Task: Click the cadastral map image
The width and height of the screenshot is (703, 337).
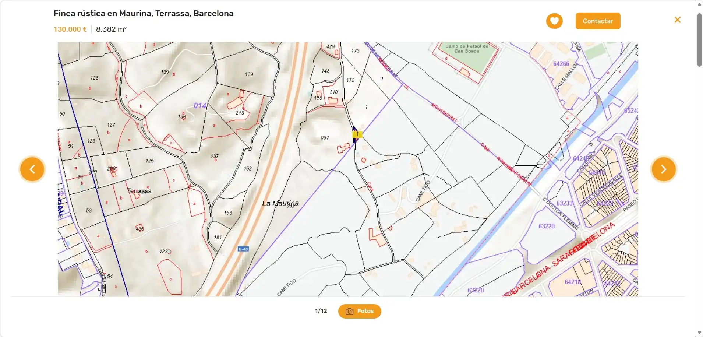Action: click(x=348, y=169)
